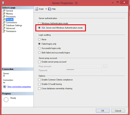Click the Memory page icon

[x=4, y=14]
